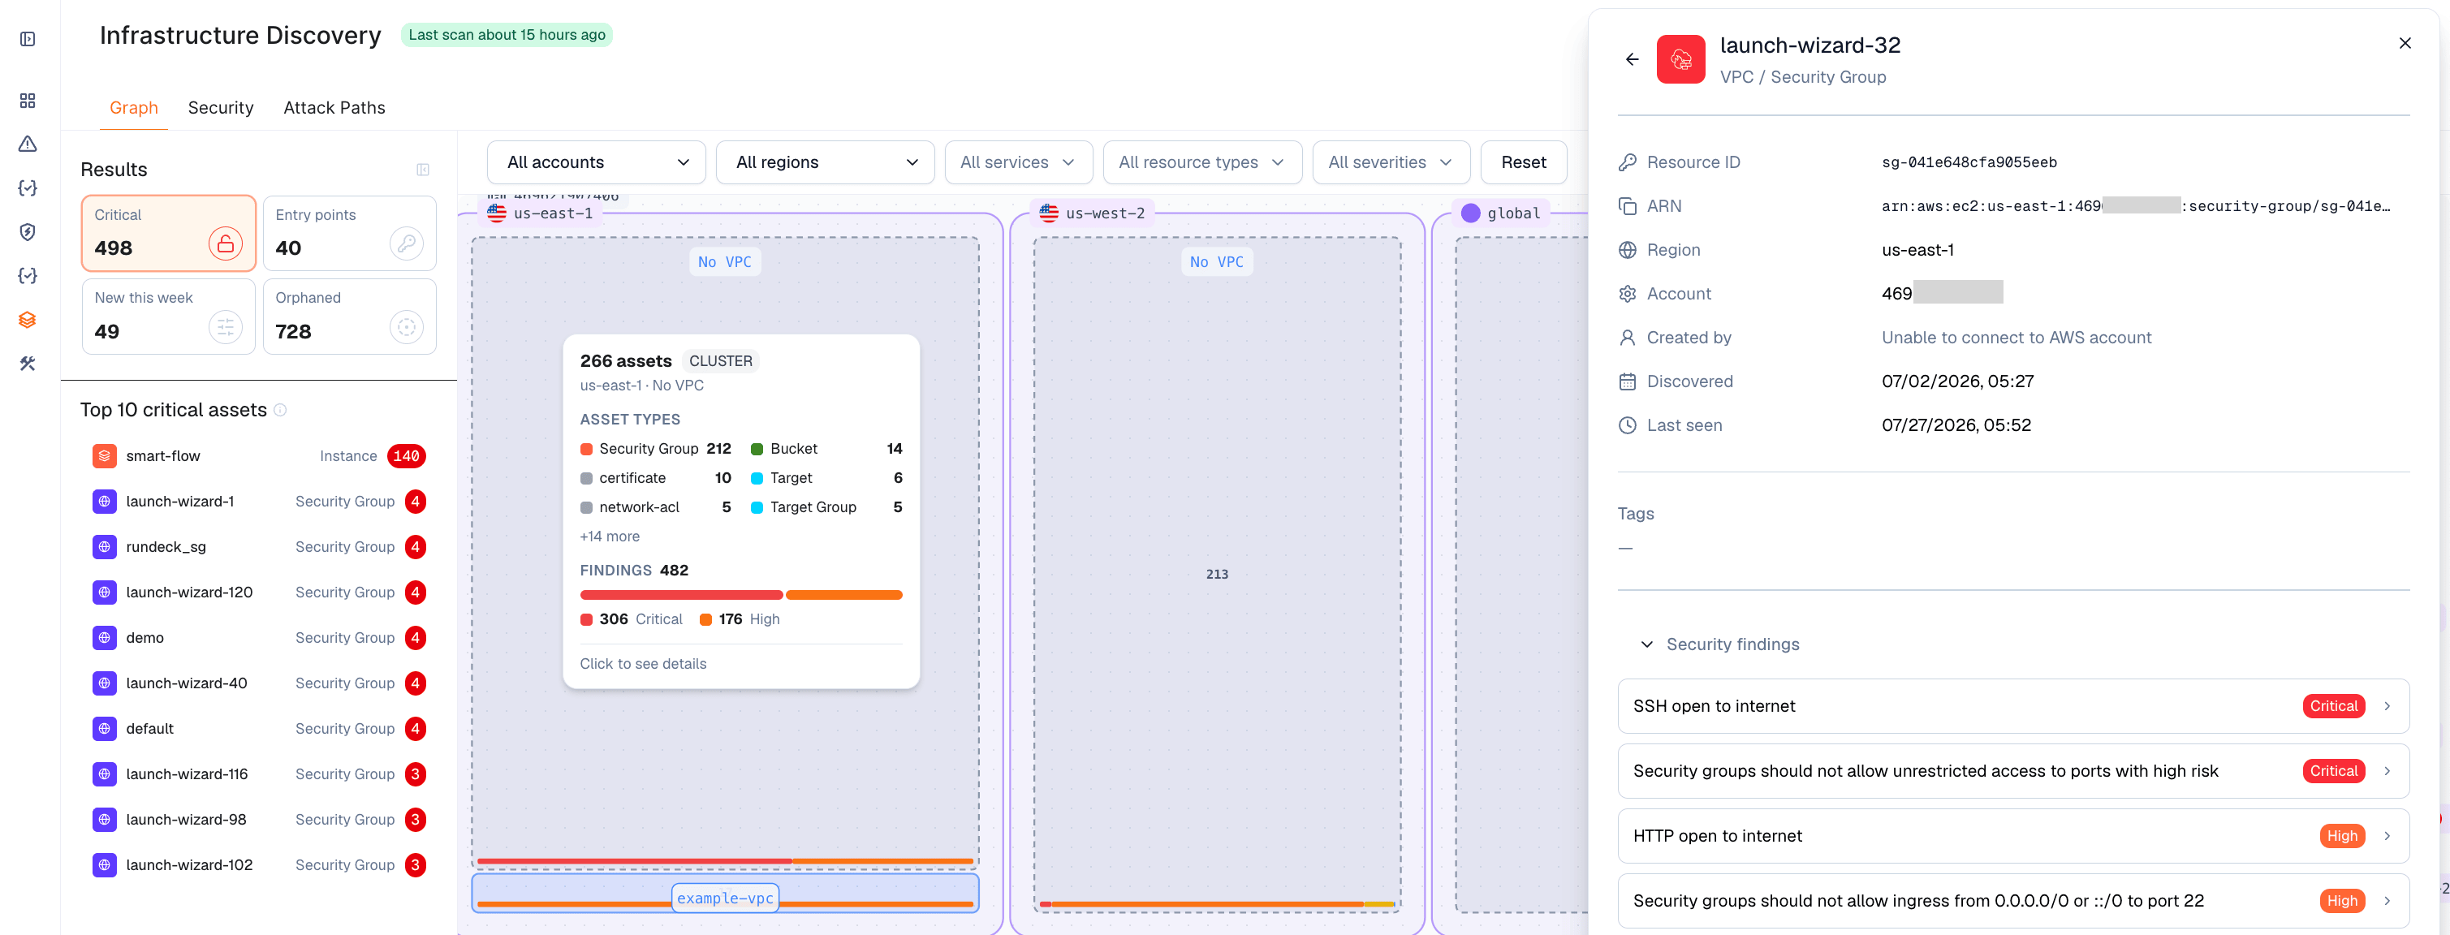This screenshot has height=935, width=2450.
Task: Click the unlocked padlock icon on Critical card
Action: click(226, 244)
